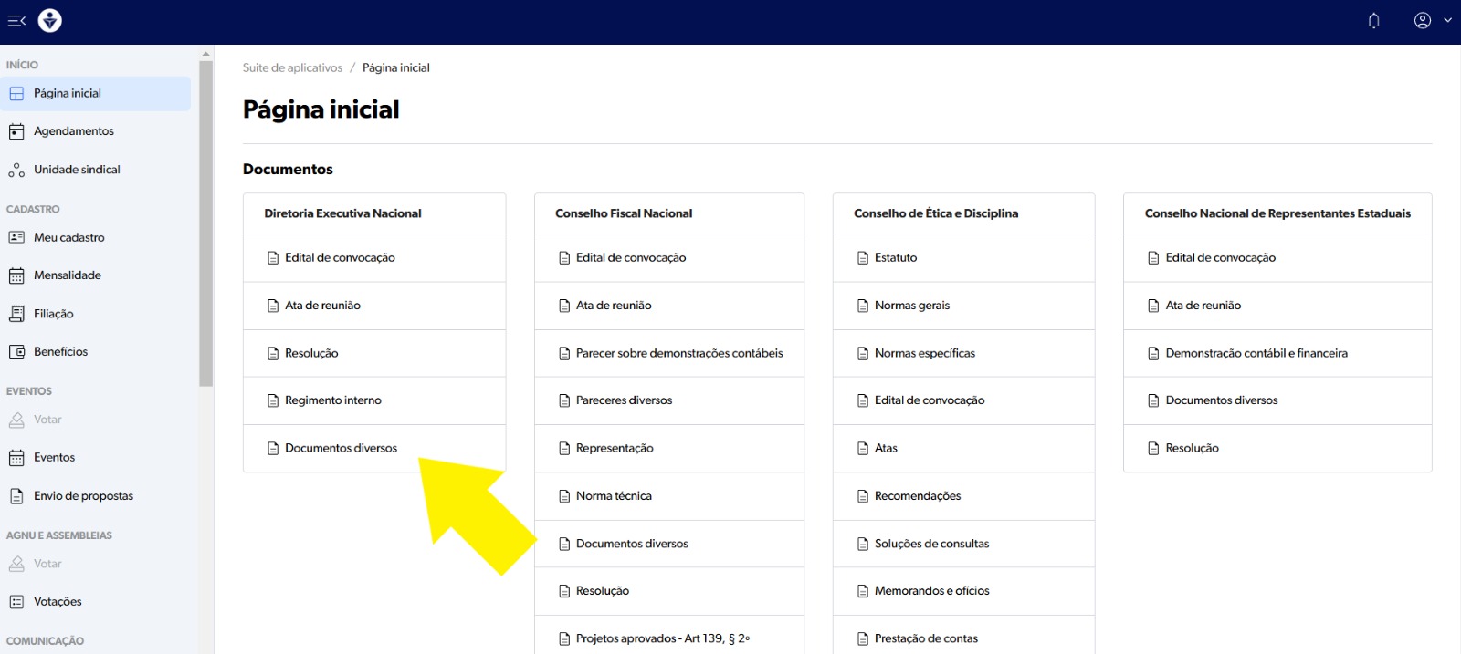Open the notifications bell
Screen dimensions: 1461x654
[x=1373, y=21]
